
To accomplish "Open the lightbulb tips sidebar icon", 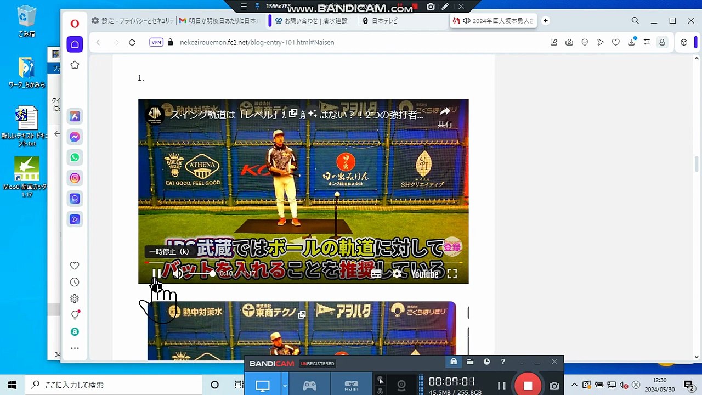I will [75, 315].
